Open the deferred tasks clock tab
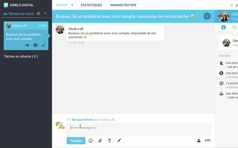This screenshot has width=238, height=148. tap(39, 13)
